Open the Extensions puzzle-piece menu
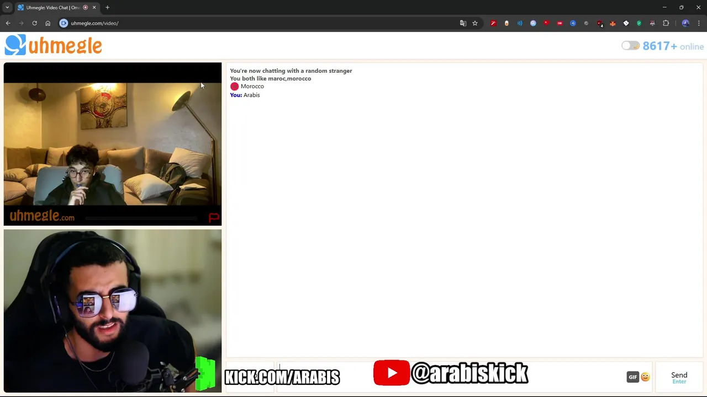 (x=666, y=23)
